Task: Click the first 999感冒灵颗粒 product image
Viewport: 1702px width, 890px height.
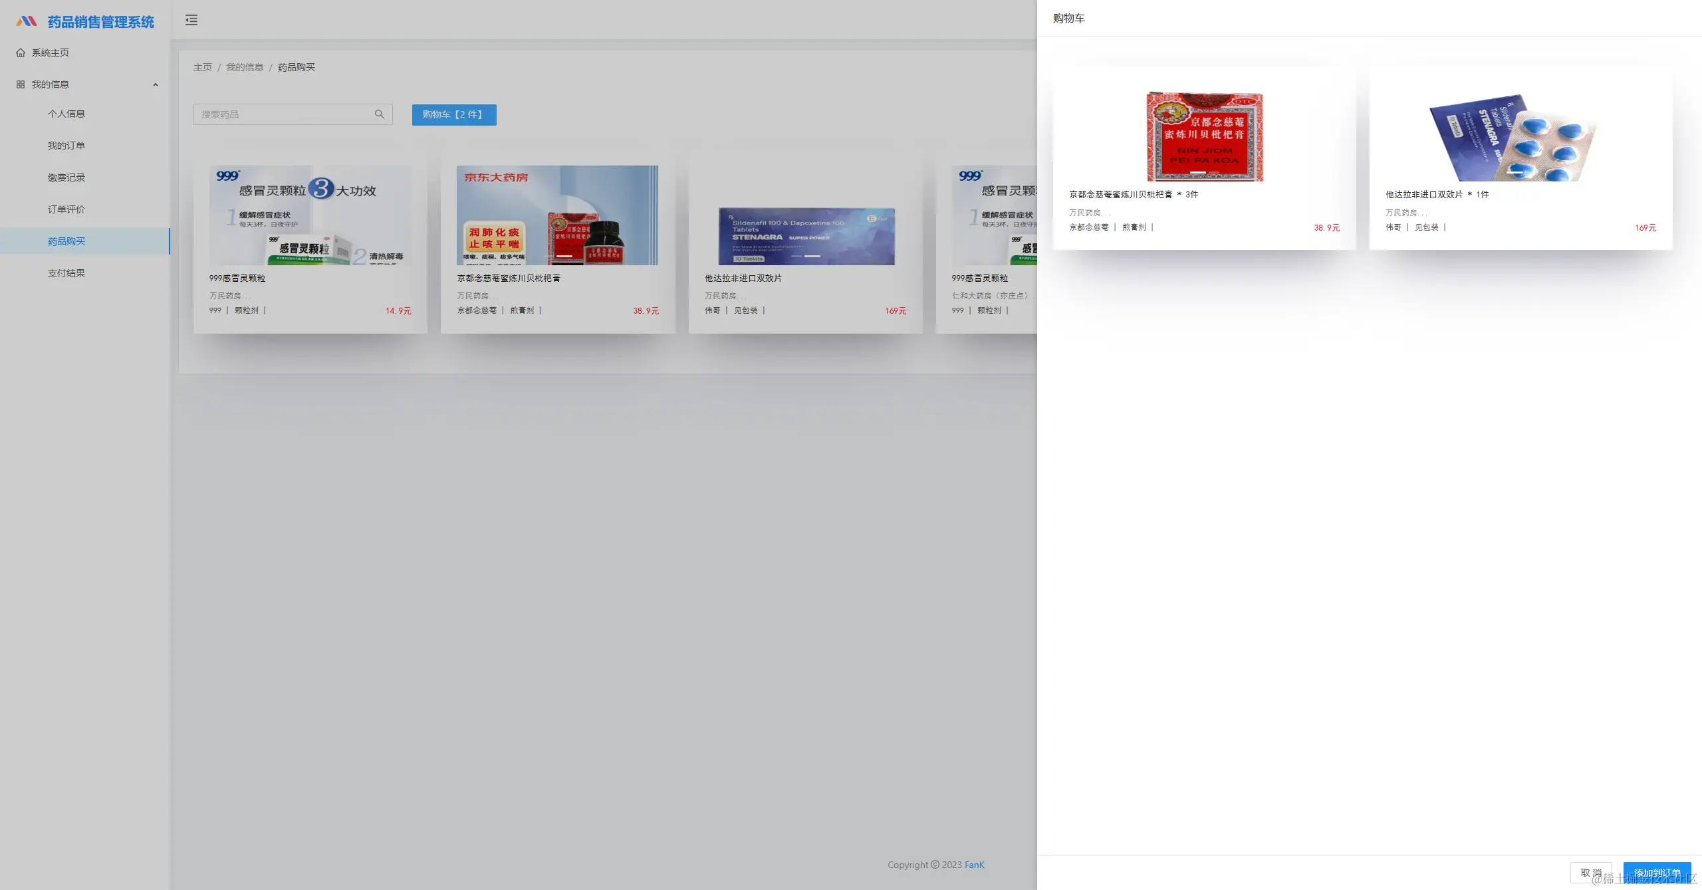Action: [x=310, y=215]
